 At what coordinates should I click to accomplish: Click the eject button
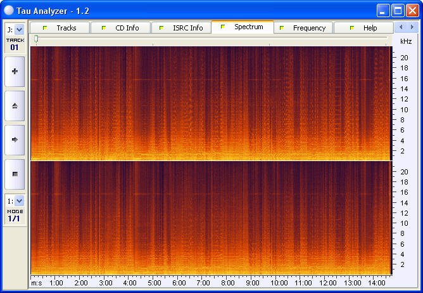(x=15, y=106)
